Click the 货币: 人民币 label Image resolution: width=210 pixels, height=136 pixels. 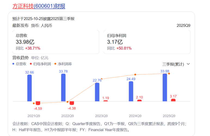(x=42, y=26)
